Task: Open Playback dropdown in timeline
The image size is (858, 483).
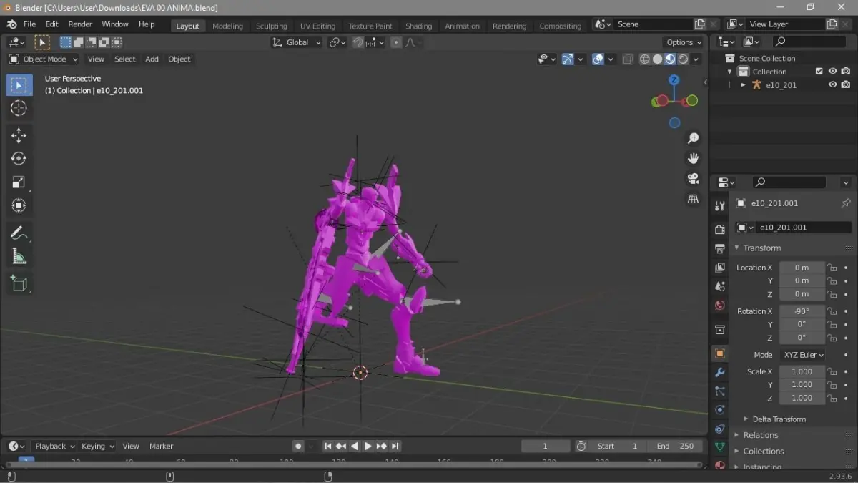Action: [55, 446]
